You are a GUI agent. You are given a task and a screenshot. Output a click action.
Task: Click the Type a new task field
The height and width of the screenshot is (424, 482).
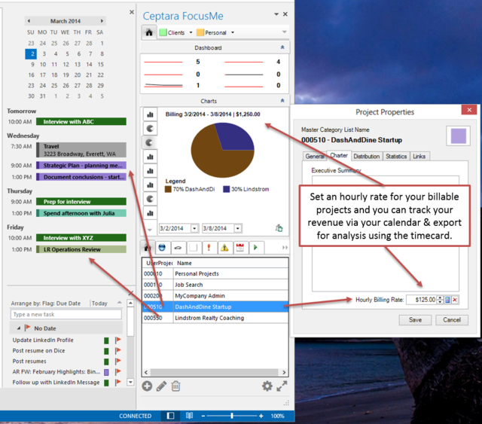pyautogui.click(x=66, y=315)
